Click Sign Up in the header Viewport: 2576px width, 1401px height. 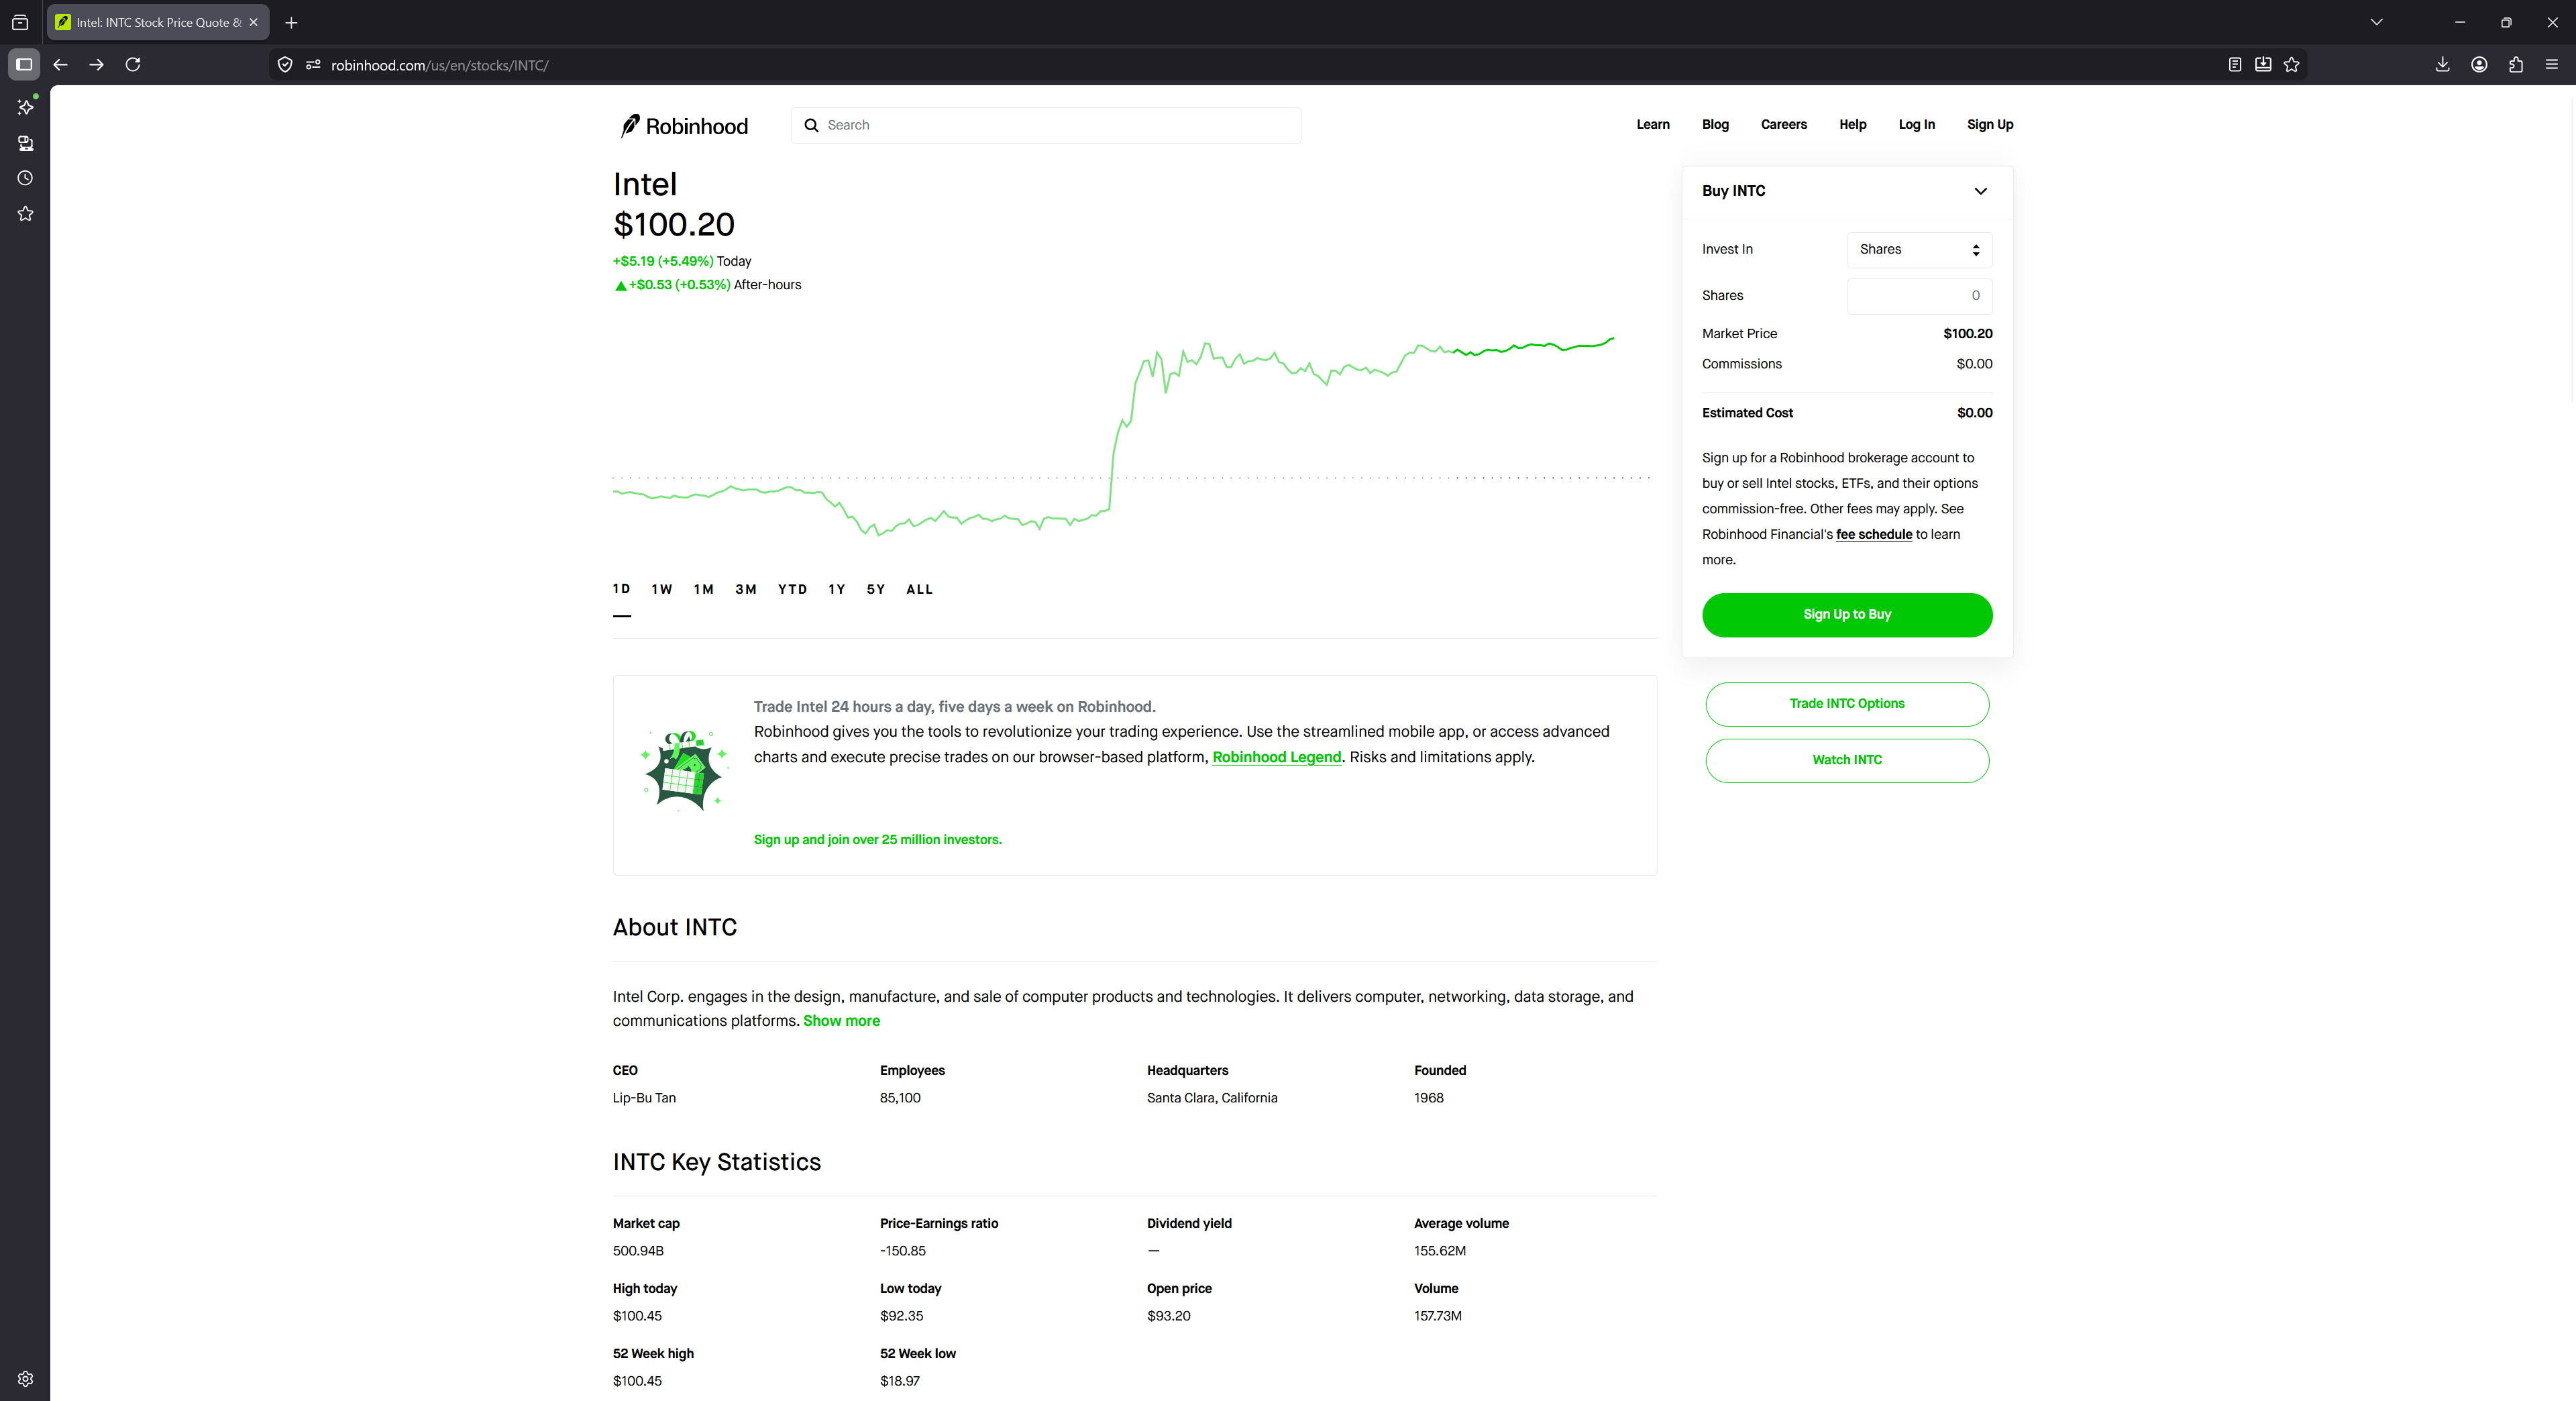[1990, 125]
